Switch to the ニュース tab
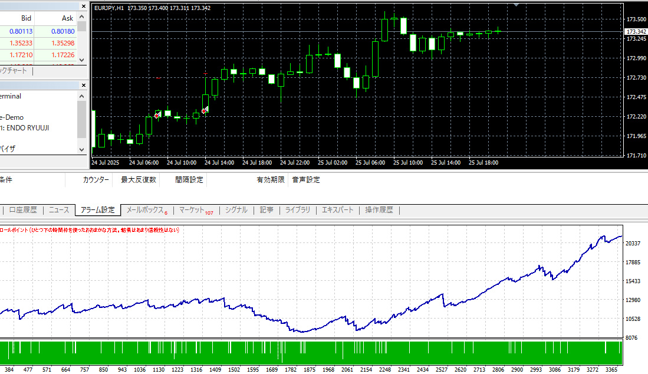Viewport: 648px width, 374px height. click(59, 210)
